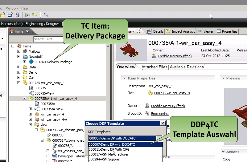Open the Engineering group link

(x=160, y=114)
